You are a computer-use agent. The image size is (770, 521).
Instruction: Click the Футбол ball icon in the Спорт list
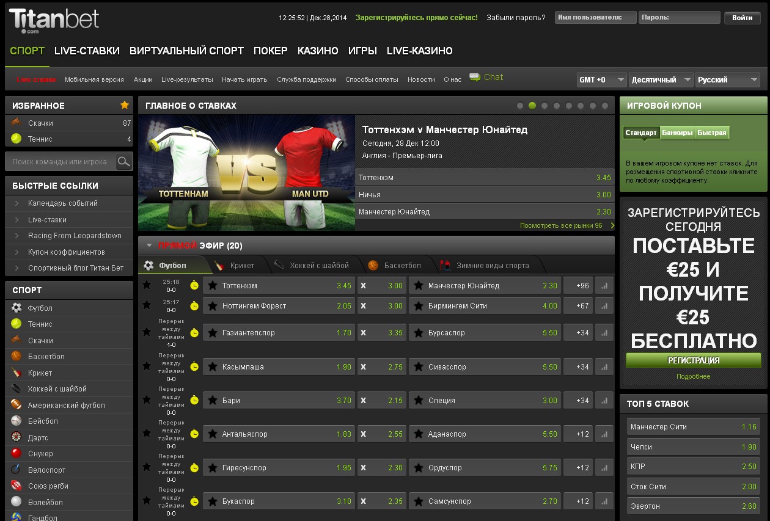16,308
